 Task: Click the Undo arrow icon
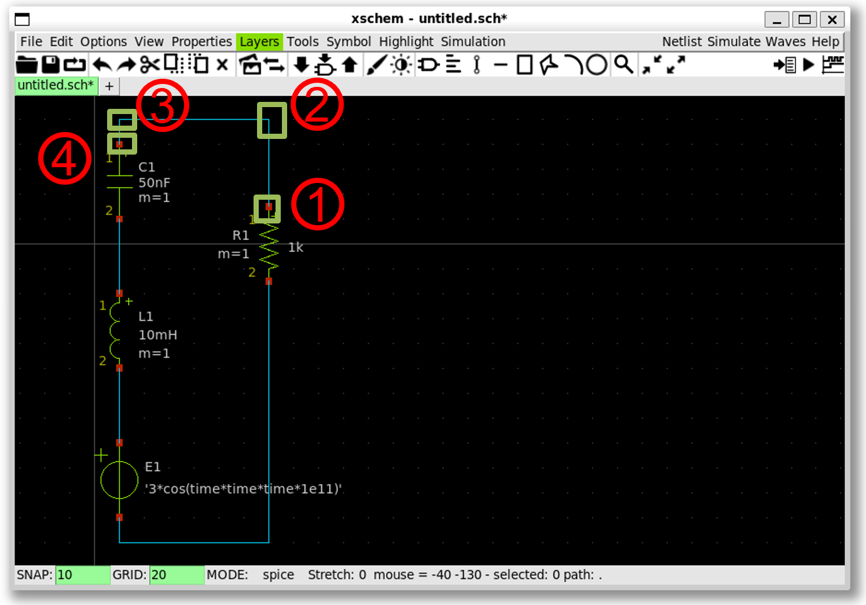click(102, 65)
